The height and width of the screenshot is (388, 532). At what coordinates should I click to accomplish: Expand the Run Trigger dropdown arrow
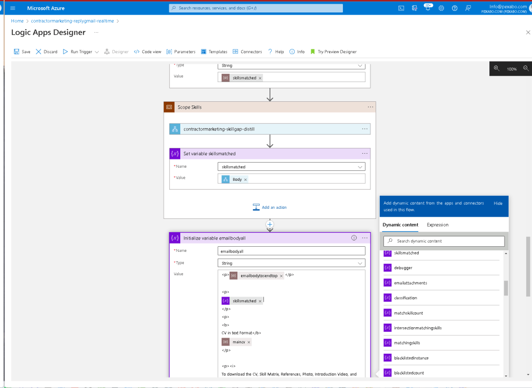(97, 52)
